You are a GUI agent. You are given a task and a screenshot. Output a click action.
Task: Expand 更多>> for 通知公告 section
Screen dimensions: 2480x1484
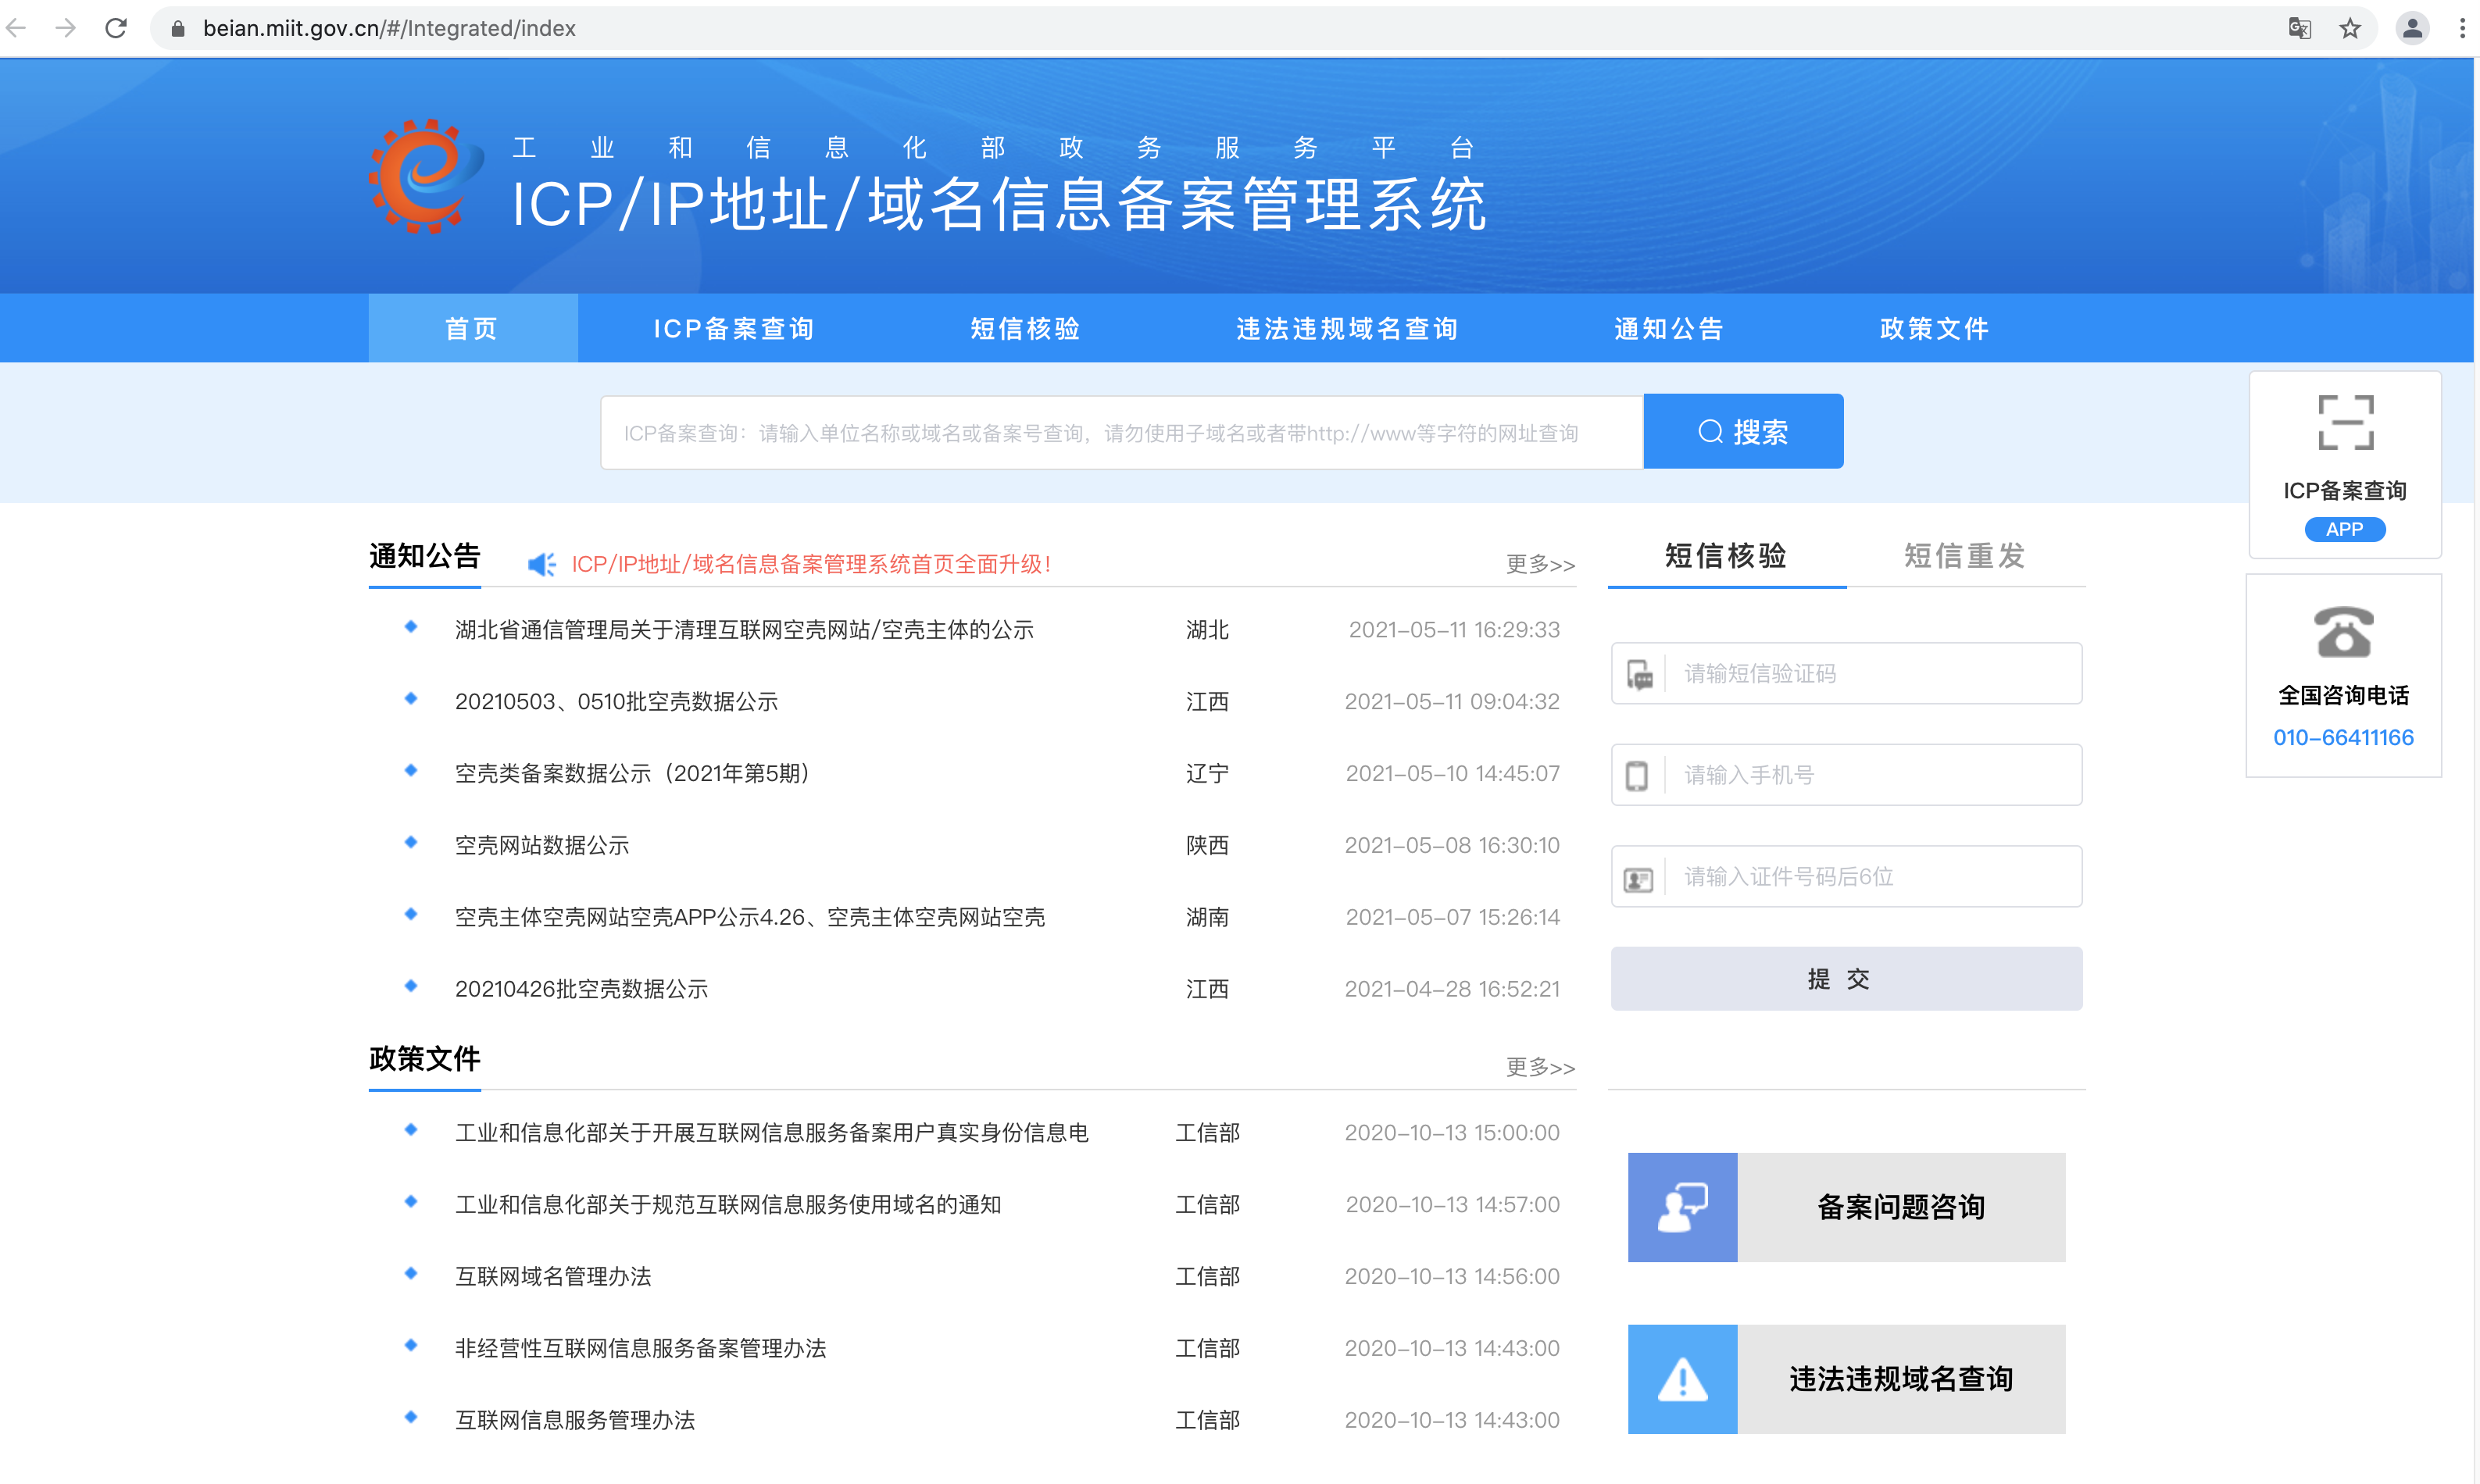coord(1539,564)
